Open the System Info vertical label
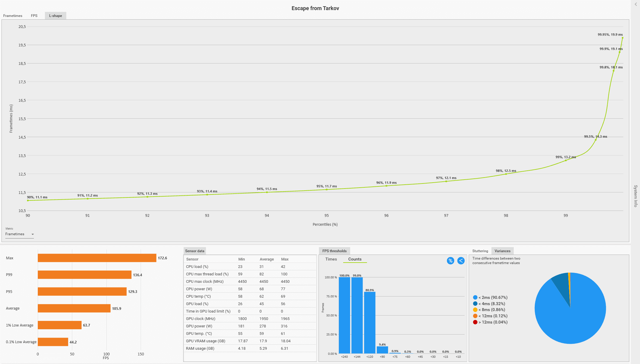 (636, 196)
